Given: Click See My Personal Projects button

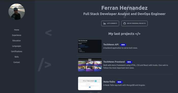Looking at the screenshot, I should [x=135, y=23].
